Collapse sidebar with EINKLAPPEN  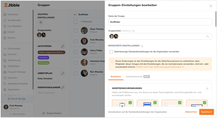tap(17, 114)
